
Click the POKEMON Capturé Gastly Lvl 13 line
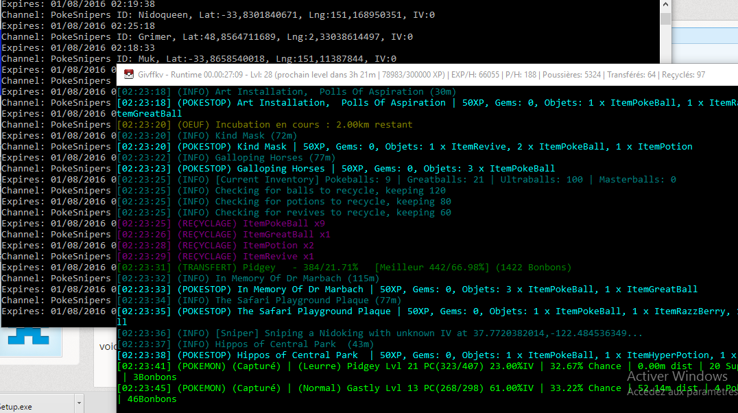(x=427, y=388)
